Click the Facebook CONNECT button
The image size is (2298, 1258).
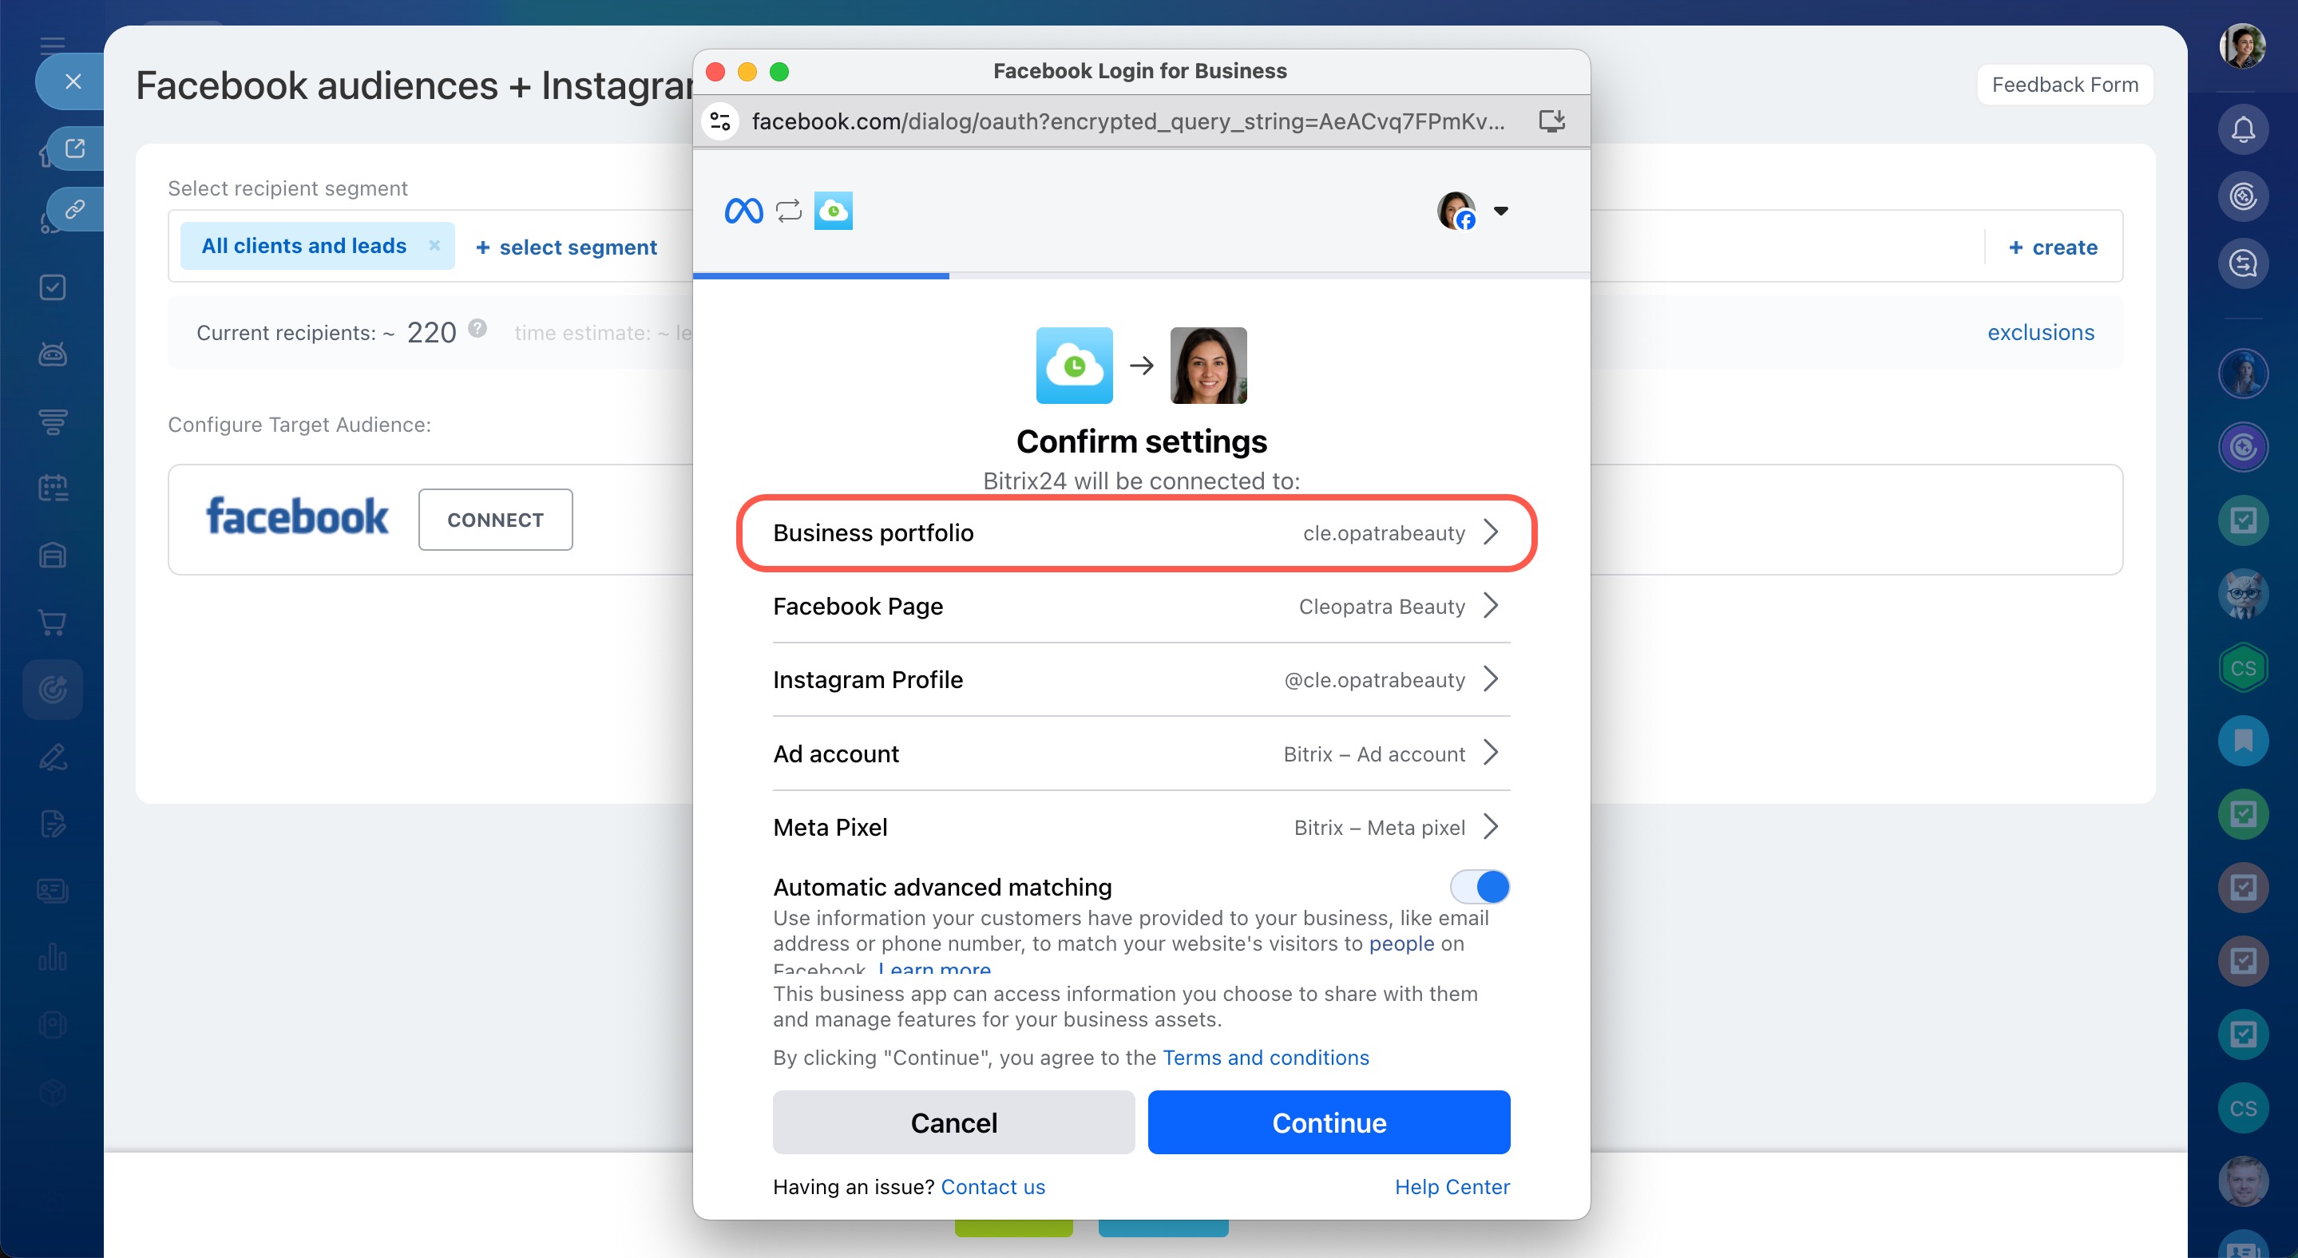pos(495,520)
